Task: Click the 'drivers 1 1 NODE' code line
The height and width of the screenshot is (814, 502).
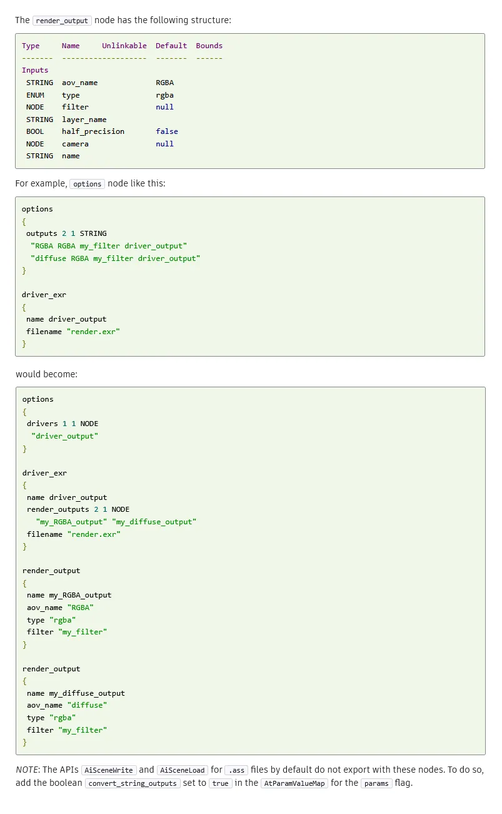Action: click(63, 424)
